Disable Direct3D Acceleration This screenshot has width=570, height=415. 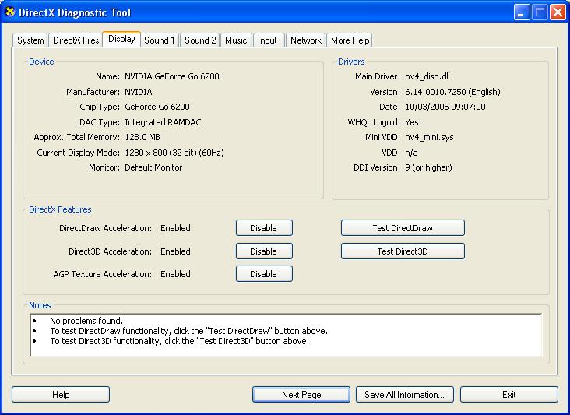point(264,251)
